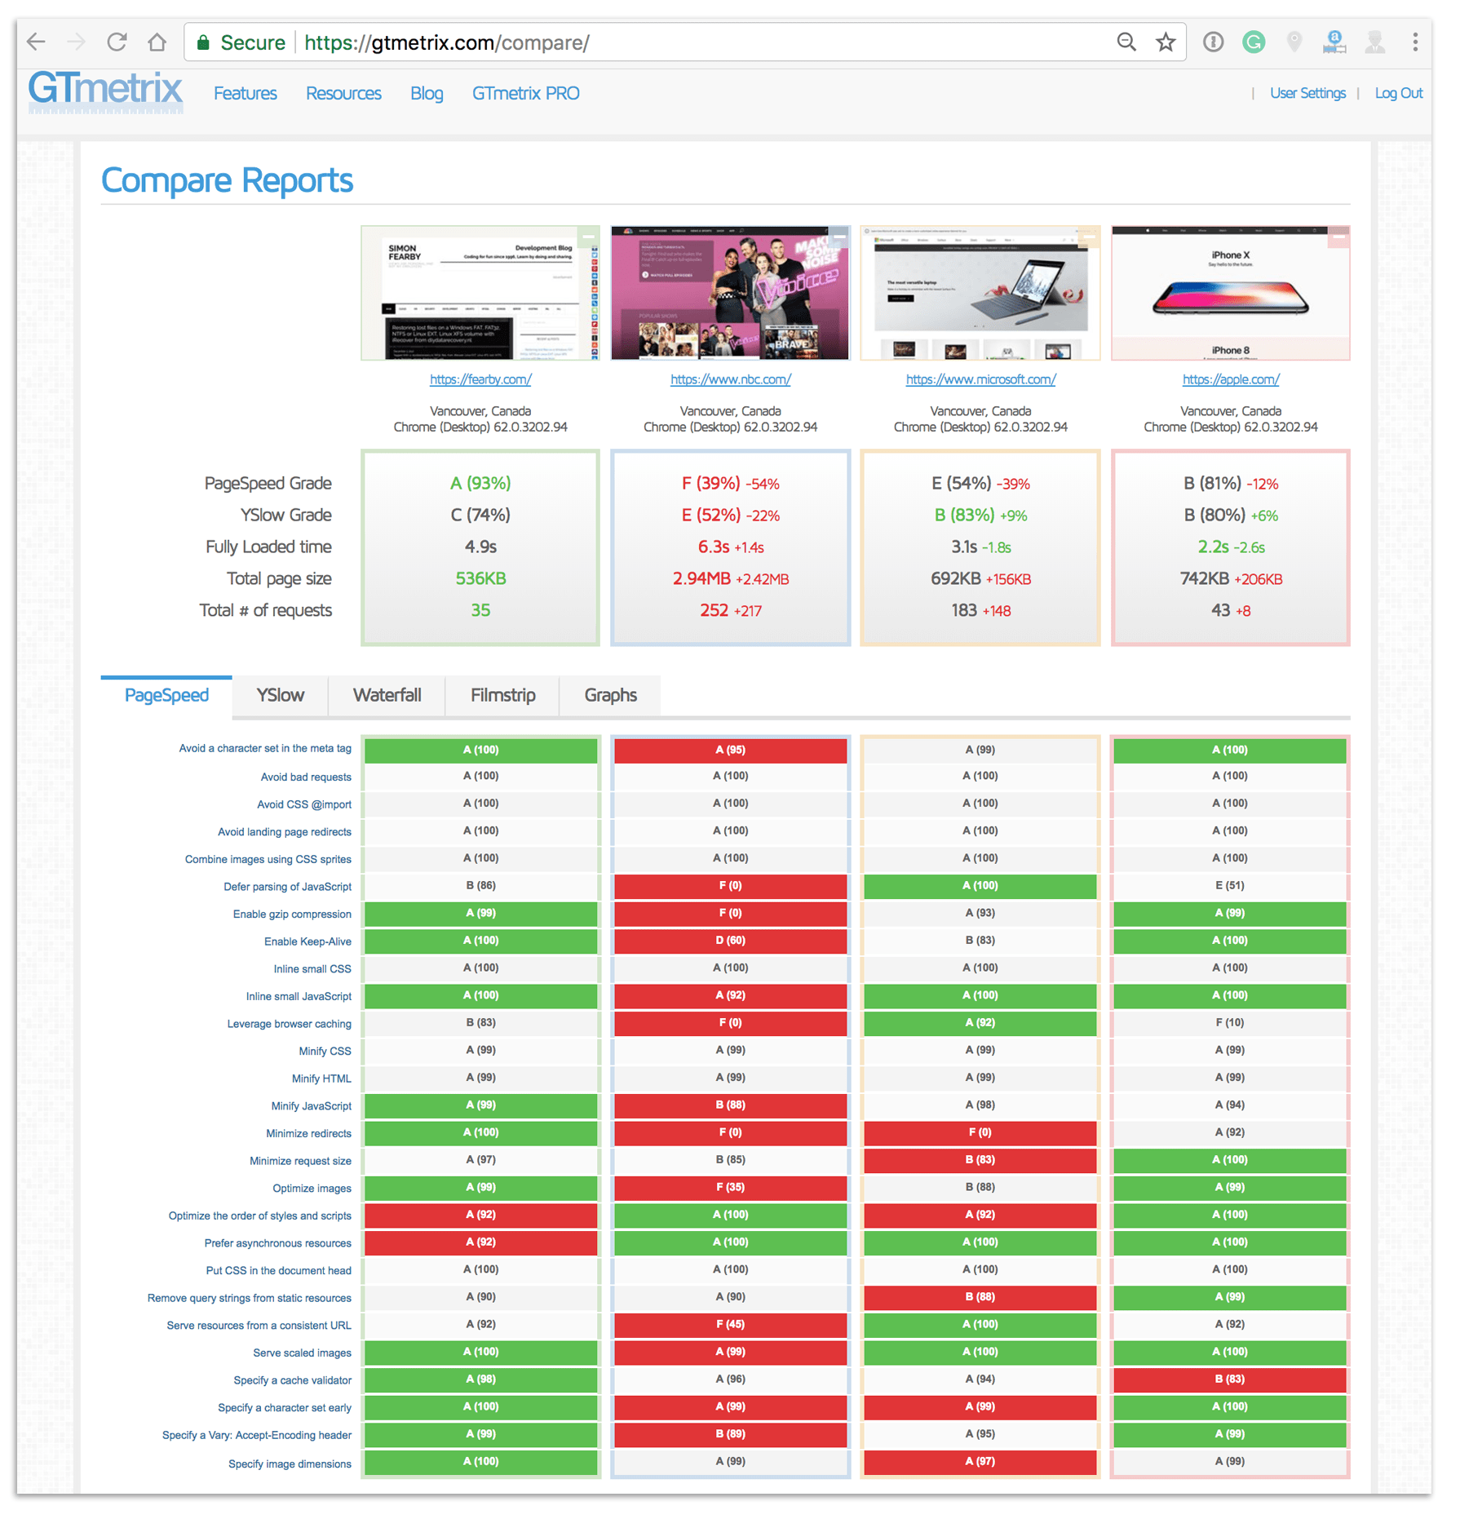The width and height of the screenshot is (1460, 1519).
Task: Click the browser home icon
Action: click(x=157, y=42)
